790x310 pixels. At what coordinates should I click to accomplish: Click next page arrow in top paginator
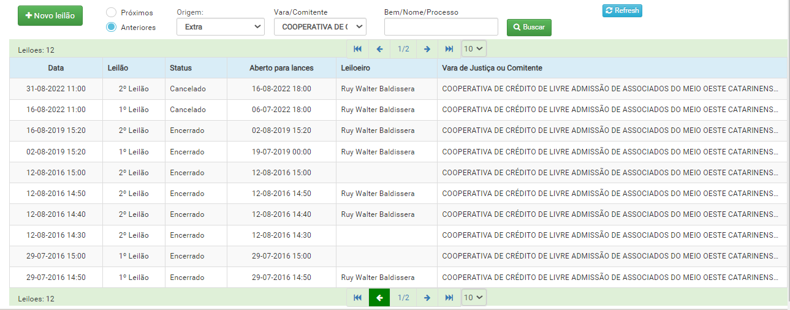427,49
